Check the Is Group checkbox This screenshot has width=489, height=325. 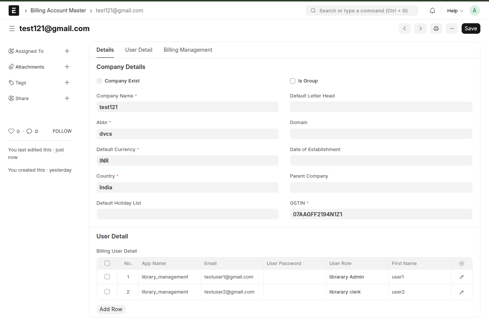[x=293, y=81]
